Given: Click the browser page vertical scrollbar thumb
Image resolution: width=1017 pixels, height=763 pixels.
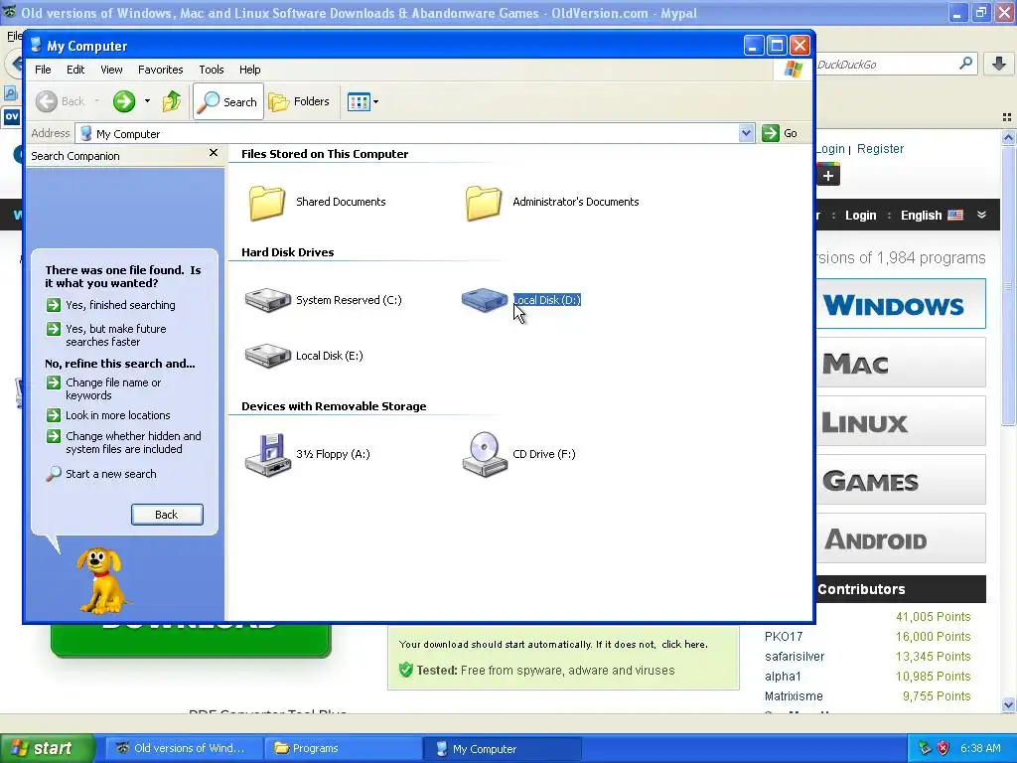Looking at the screenshot, I should [1008, 285].
